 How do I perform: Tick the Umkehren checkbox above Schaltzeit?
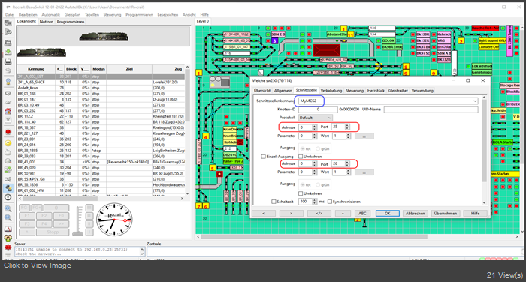[301, 193]
